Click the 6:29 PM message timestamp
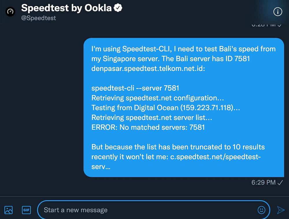Image resolution: width=289 pixels, height=219 pixels. coord(263,182)
